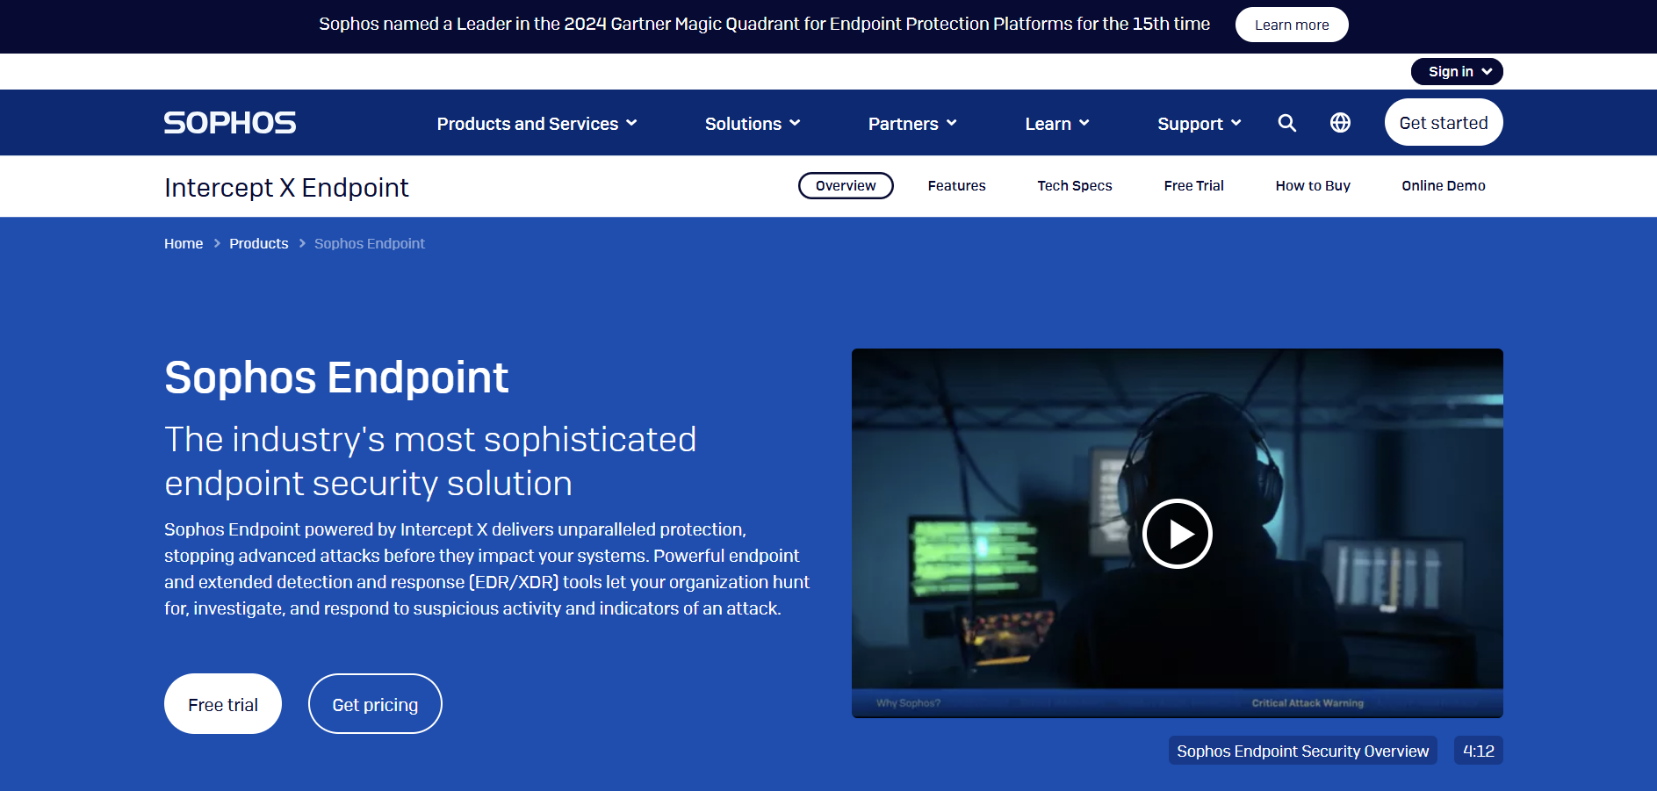The image size is (1657, 791).
Task: Open the Free Trial tab
Action: (1193, 186)
